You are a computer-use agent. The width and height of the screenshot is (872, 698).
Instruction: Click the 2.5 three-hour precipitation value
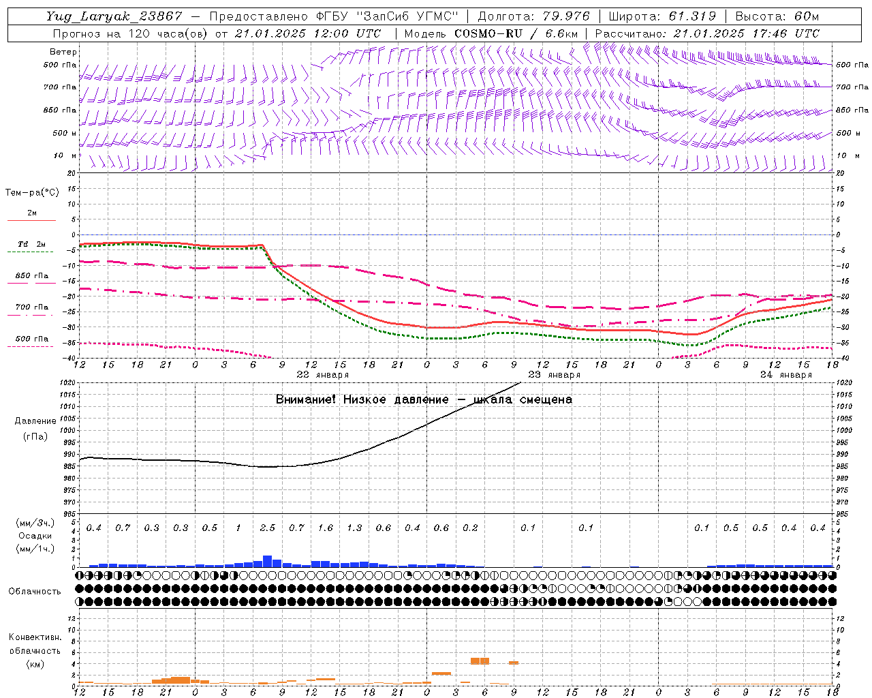click(x=268, y=528)
